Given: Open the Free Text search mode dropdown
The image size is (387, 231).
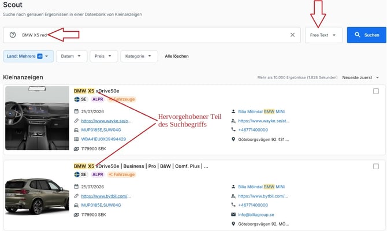Looking at the screenshot, I should [323, 35].
